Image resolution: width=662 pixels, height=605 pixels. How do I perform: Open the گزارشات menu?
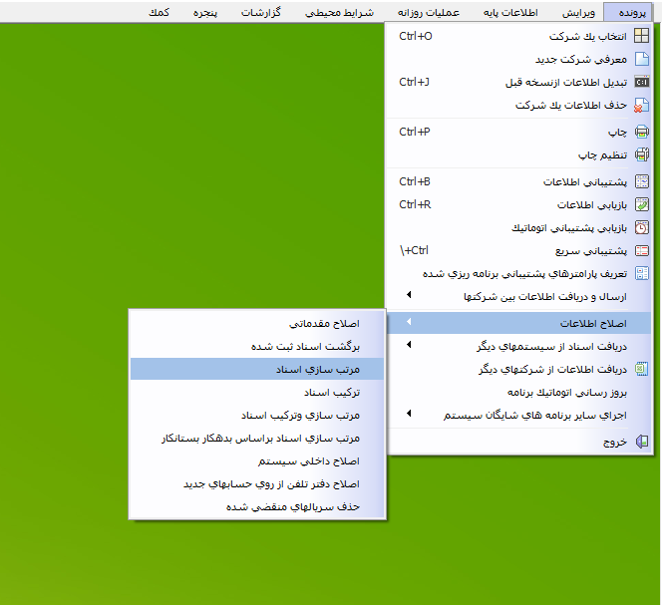260,12
